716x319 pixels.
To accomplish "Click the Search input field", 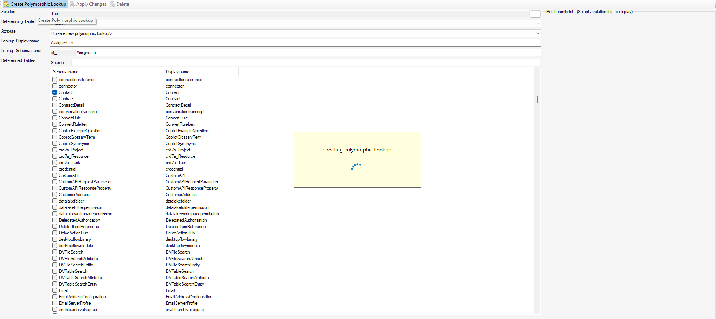I will pos(306,63).
